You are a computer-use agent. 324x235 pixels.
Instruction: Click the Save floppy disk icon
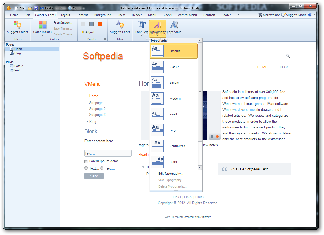36,8
